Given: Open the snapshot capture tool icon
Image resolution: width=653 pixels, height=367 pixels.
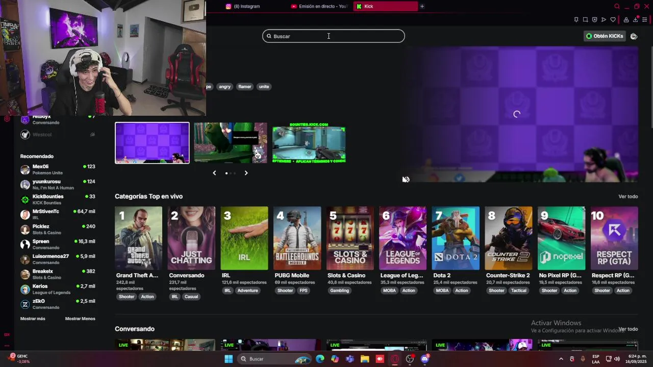Looking at the screenshot, I should click(585, 20).
